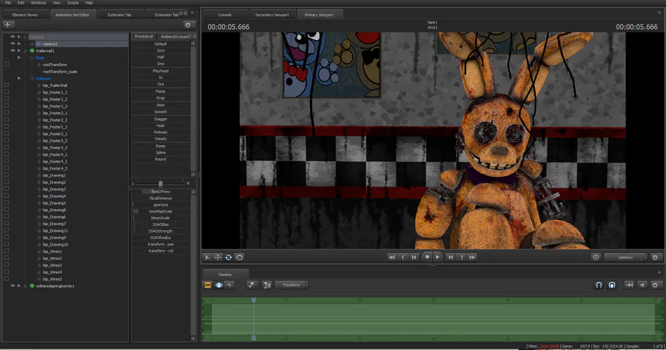666x350 pixels.
Task: Tick the checkbox for rootTransform
Action: click(7, 64)
